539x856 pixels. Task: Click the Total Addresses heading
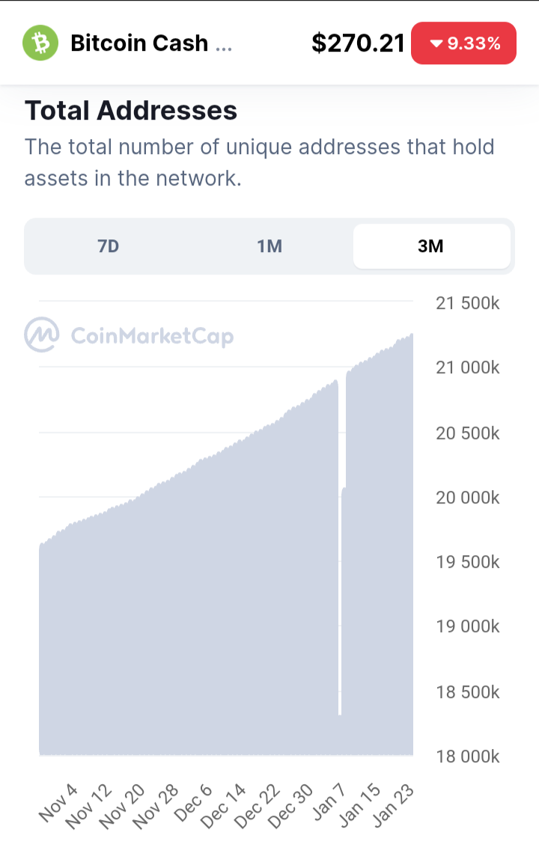131,110
